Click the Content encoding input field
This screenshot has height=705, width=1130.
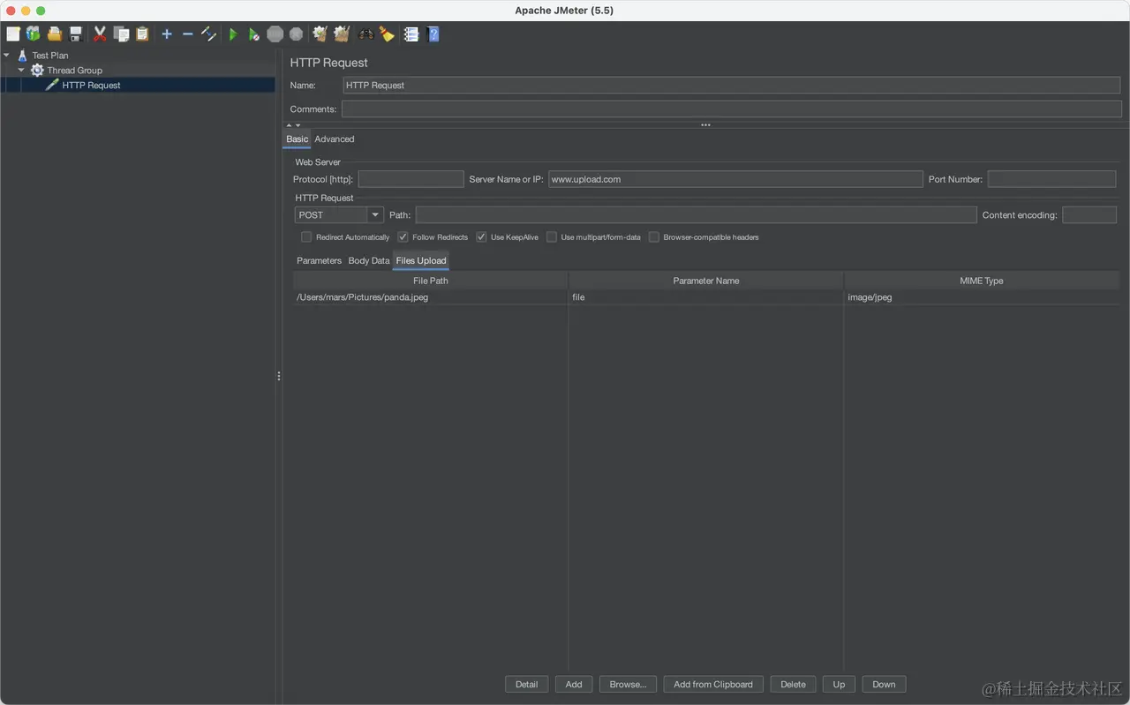1089,215
